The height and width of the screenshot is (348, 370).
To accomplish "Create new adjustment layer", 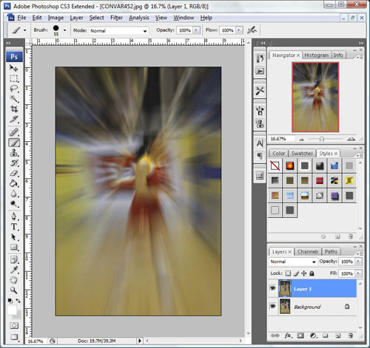I will [313, 335].
